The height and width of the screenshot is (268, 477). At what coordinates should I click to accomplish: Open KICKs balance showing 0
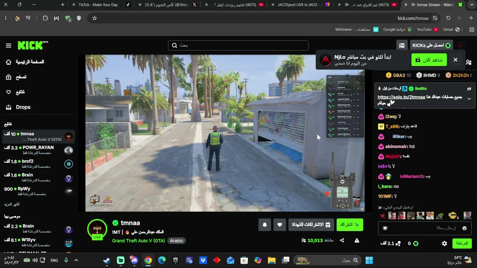(x=413, y=243)
